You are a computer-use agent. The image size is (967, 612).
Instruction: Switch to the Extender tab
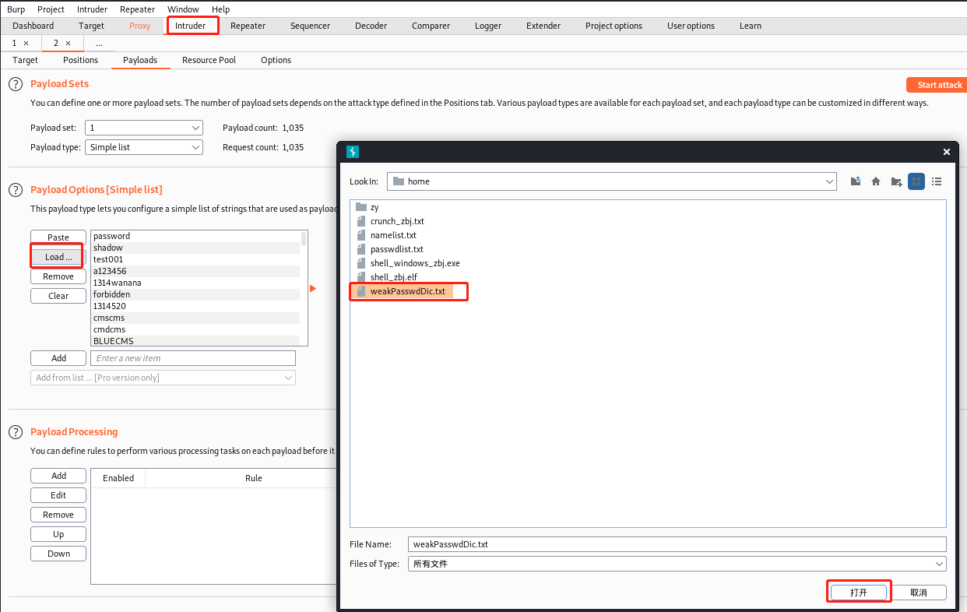pos(543,26)
